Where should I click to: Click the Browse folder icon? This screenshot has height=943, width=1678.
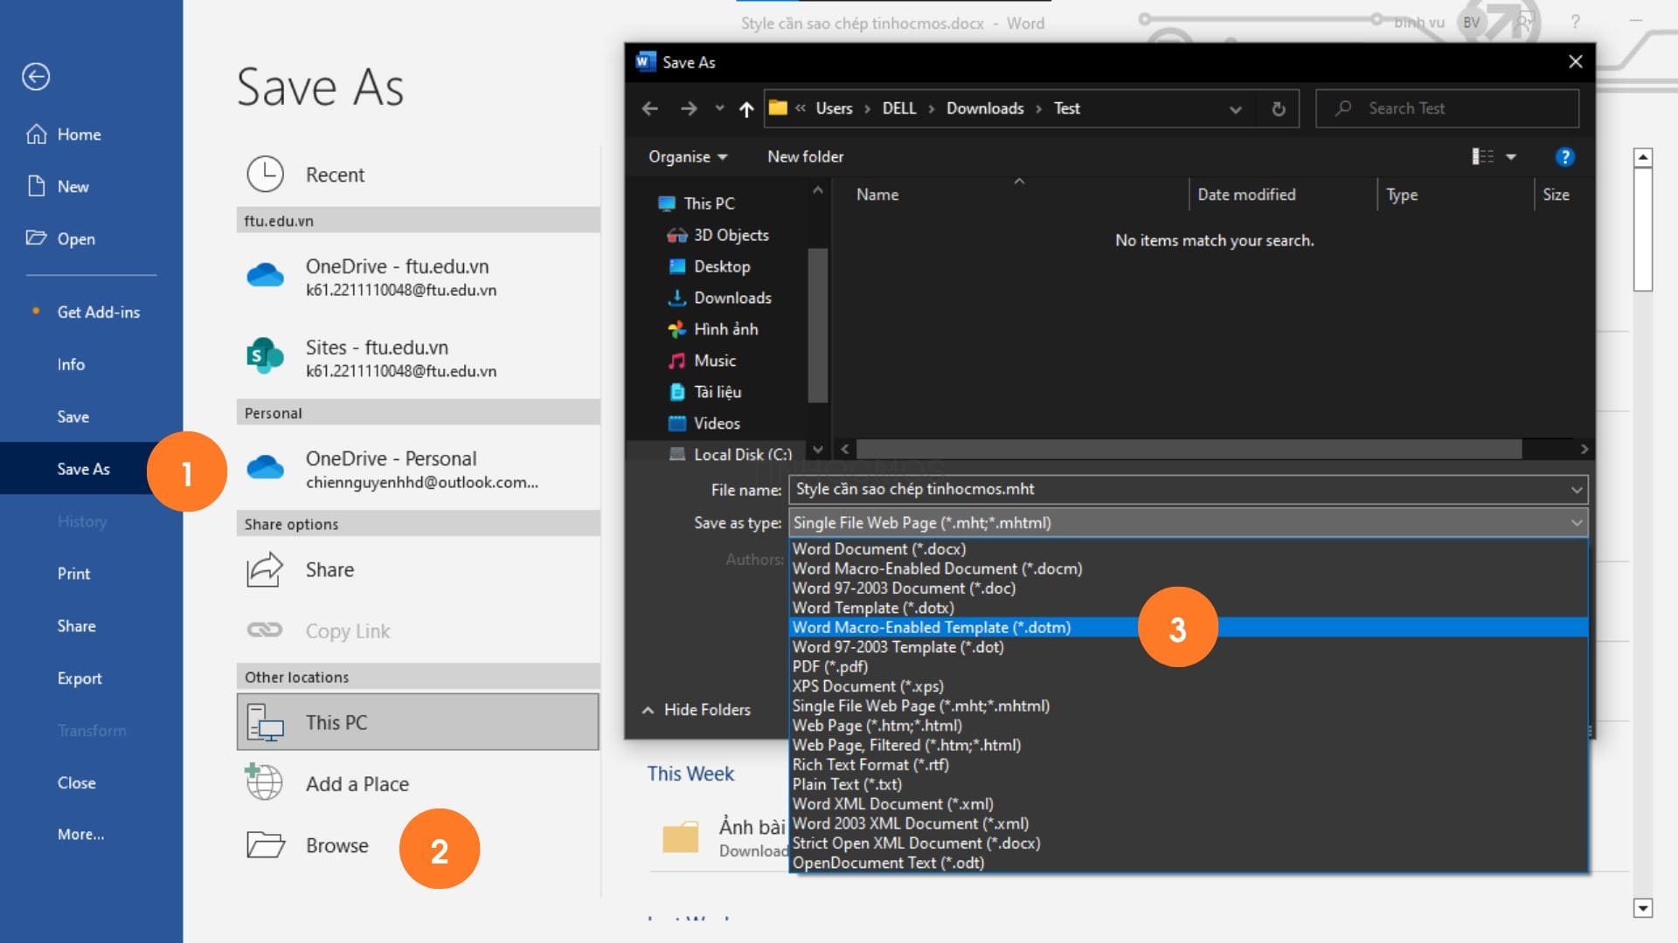point(266,845)
